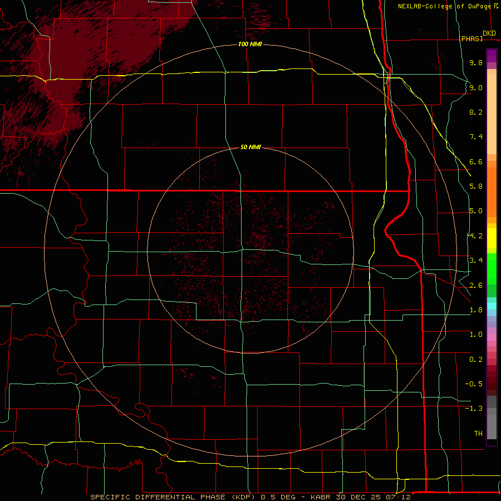The height and width of the screenshot is (501, 501).
Task: Click the [PHAS] color scale header
Action: [x=470, y=38]
